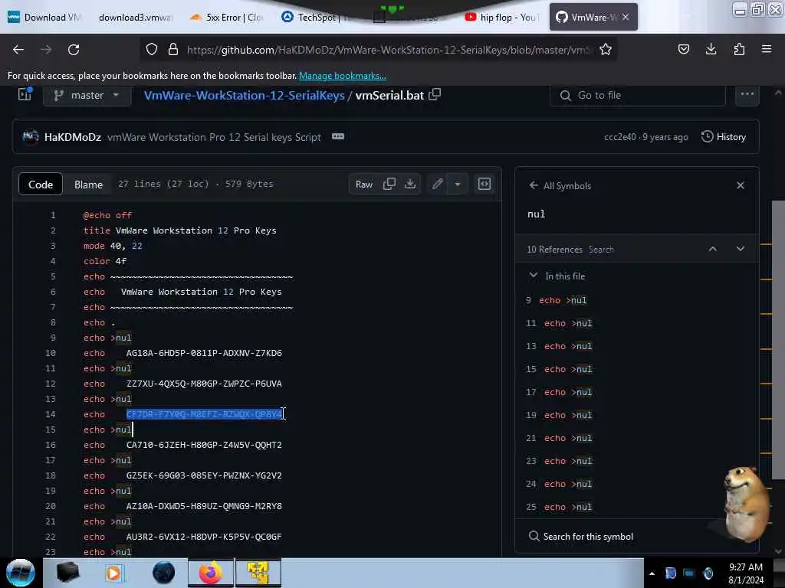Switch to download3.vmware tab
The image size is (785, 588).
pos(134,17)
